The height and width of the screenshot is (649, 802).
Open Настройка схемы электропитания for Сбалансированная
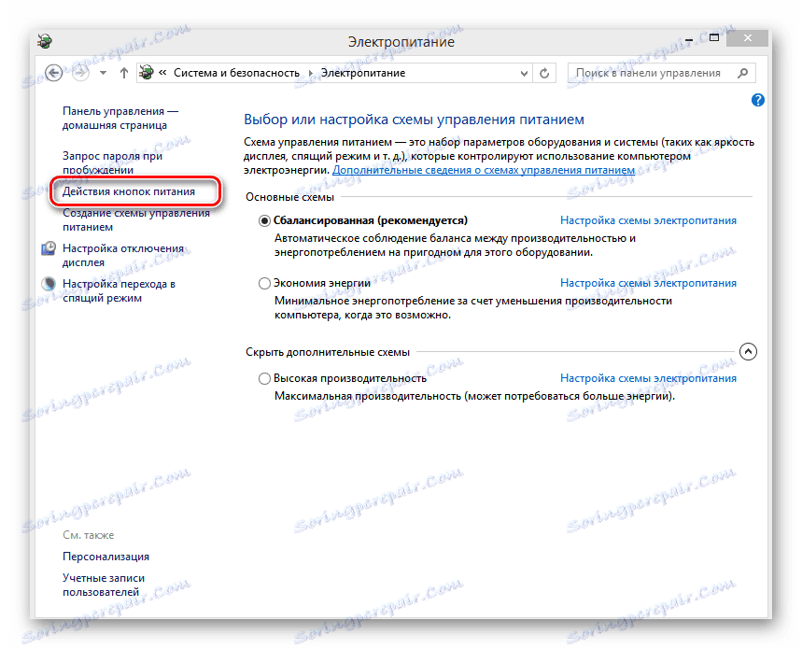click(x=648, y=220)
